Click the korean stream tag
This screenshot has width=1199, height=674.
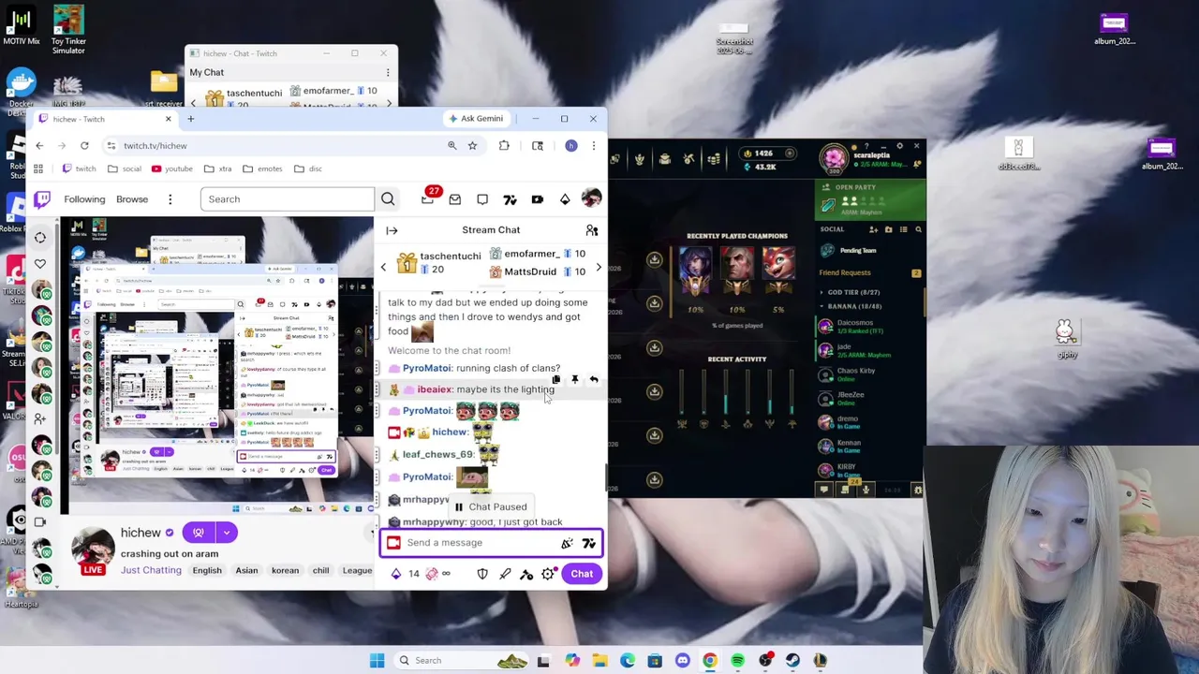point(285,570)
